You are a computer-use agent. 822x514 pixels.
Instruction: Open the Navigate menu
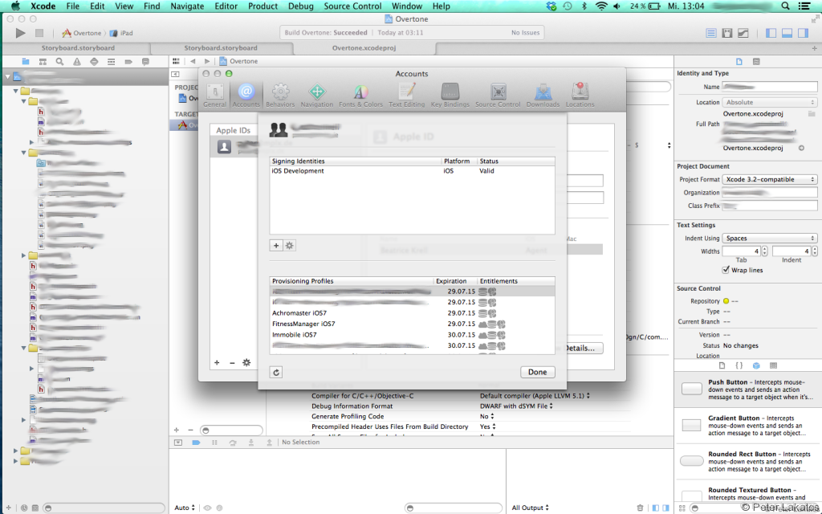187,6
